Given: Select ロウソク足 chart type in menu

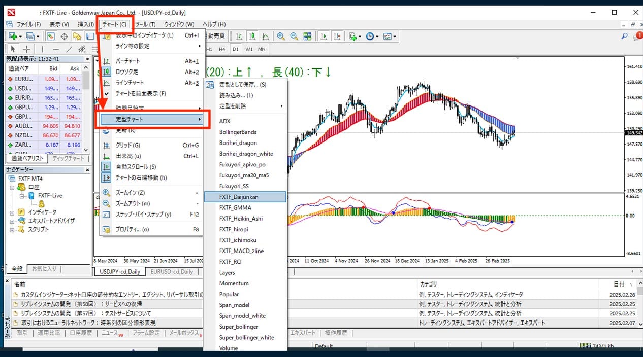Looking at the screenshot, I should [x=151, y=72].
